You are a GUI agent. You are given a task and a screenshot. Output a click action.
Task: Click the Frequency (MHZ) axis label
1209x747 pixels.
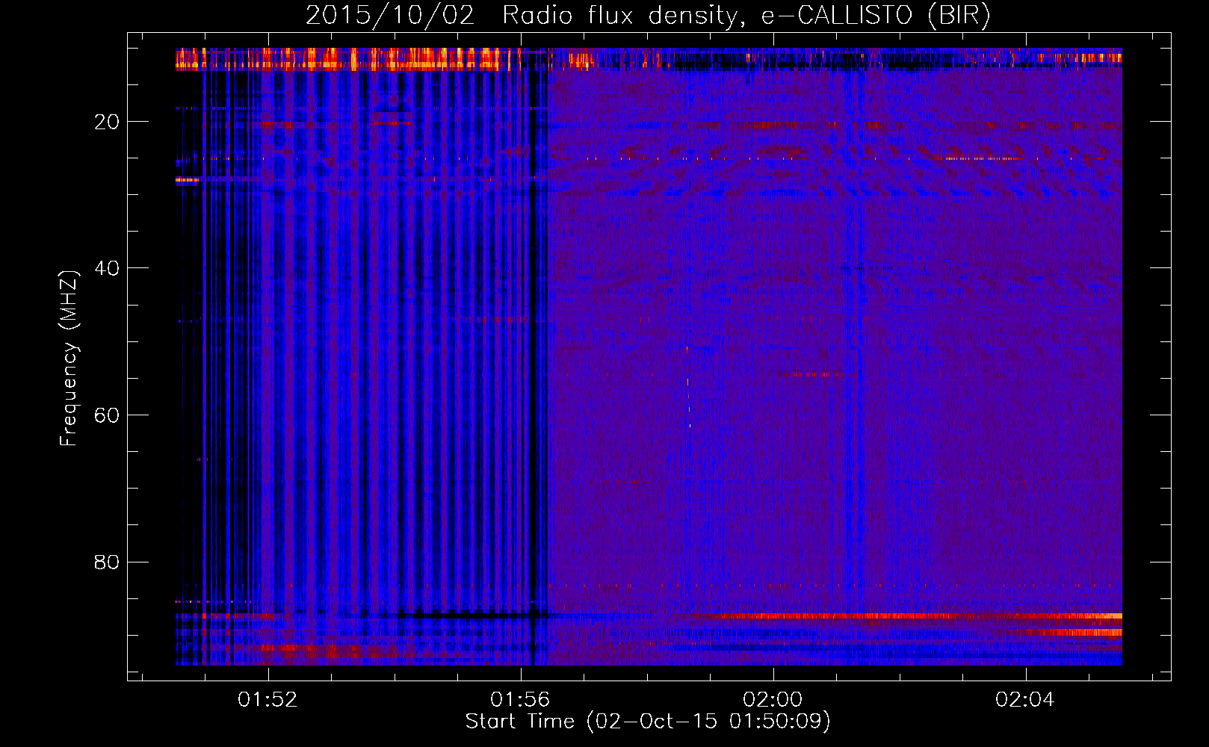click(x=69, y=359)
